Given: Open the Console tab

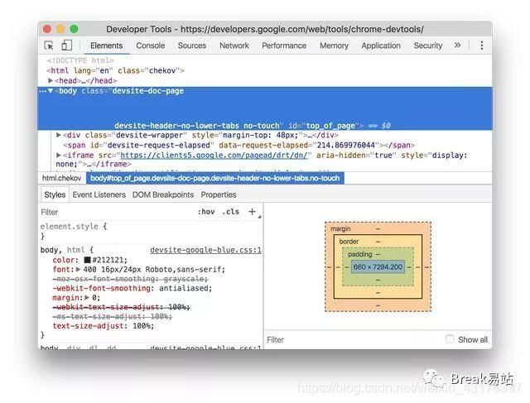Looking at the screenshot, I should pos(151,46).
